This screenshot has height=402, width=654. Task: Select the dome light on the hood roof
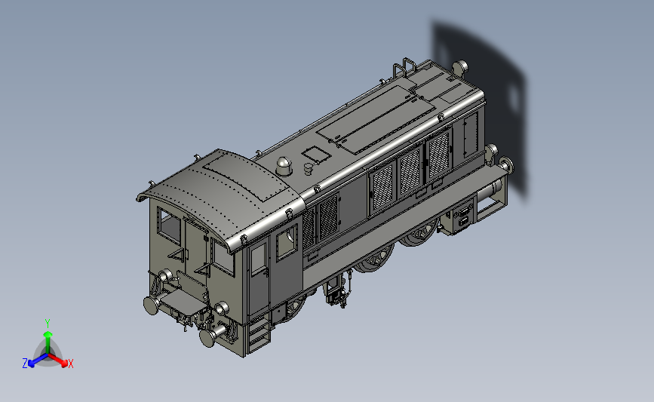pos(284,166)
